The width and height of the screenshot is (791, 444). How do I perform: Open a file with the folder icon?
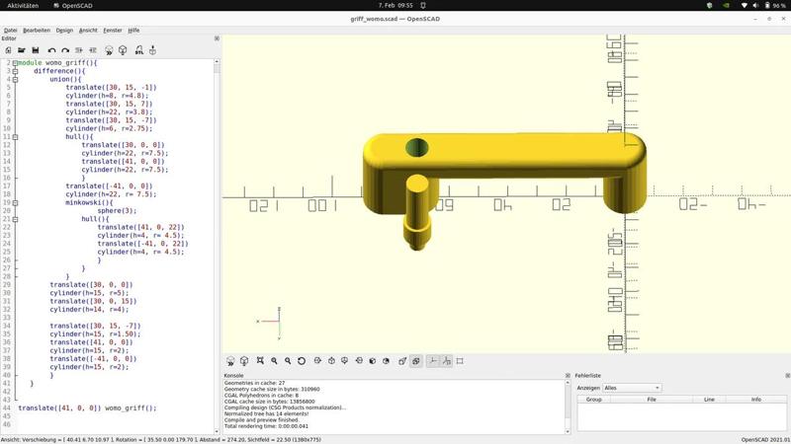pos(21,50)
